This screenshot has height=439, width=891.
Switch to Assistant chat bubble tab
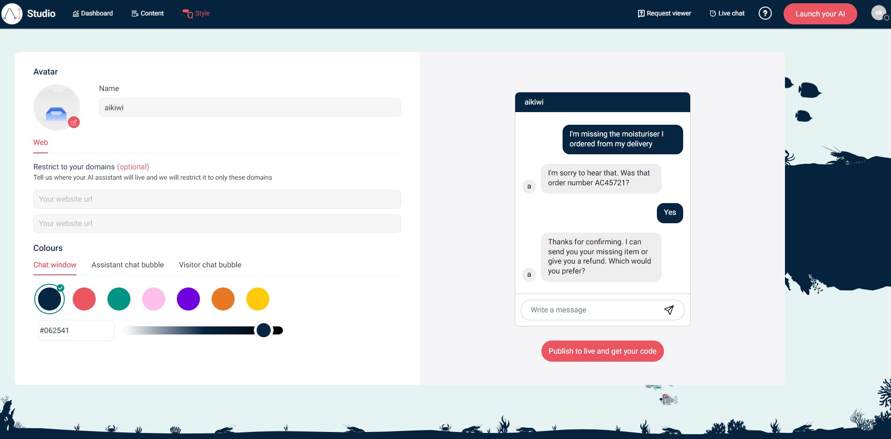coord(128,265)
